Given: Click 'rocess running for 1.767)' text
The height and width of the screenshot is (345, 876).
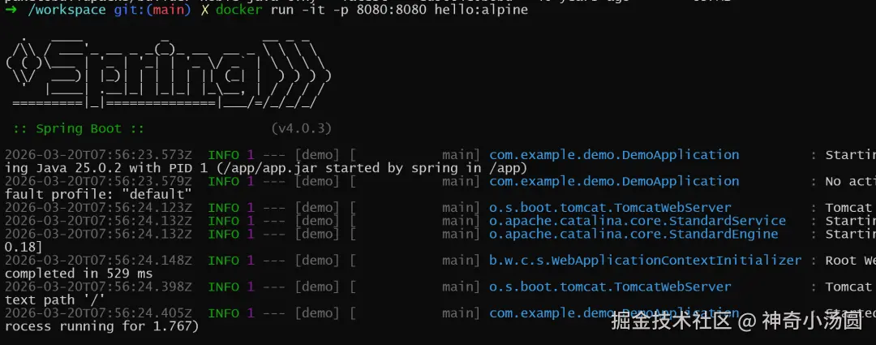Looking at the screenshot, I should point(102,326).
